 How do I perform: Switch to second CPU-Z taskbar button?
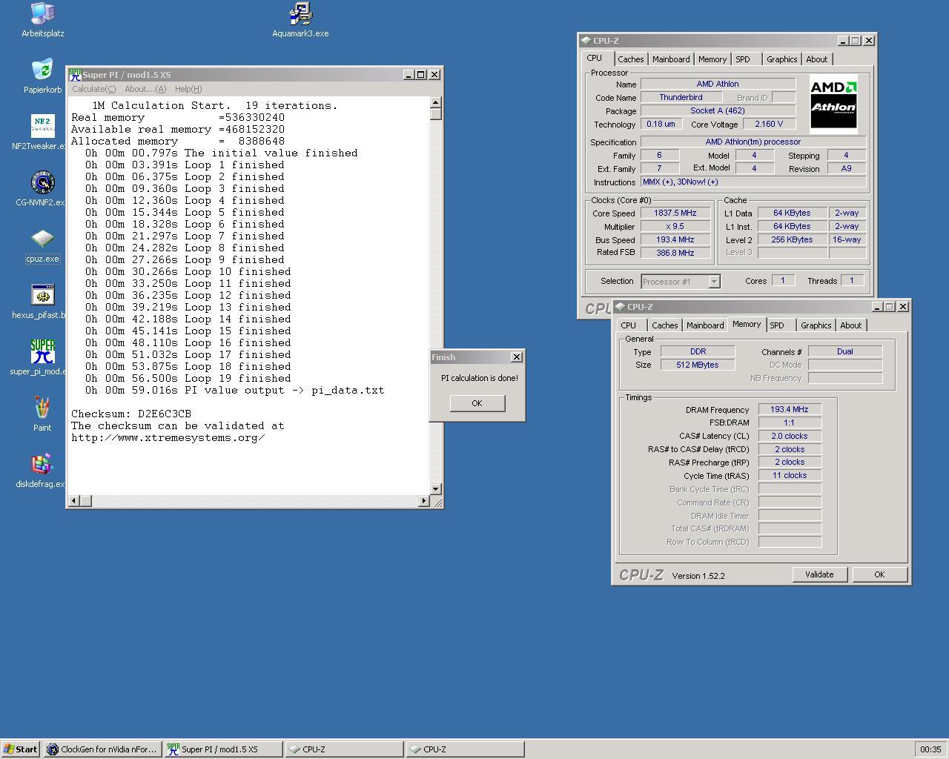tap(465, 749)
